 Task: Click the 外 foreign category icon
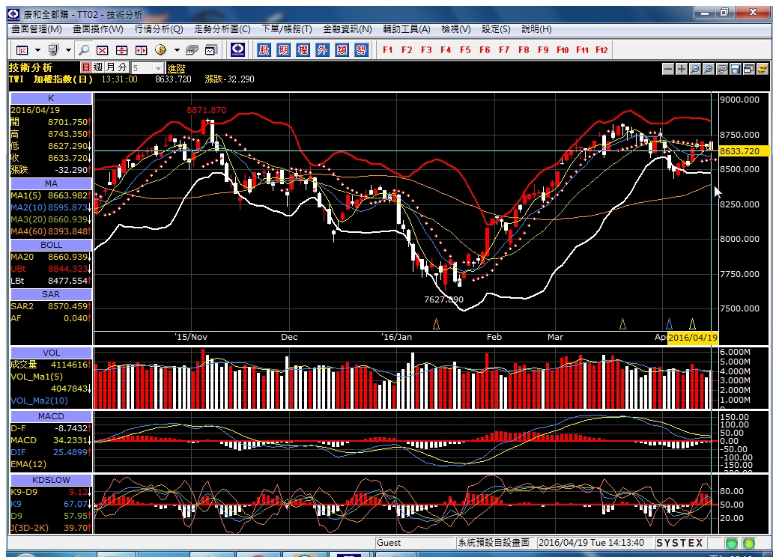coord(322,49)
